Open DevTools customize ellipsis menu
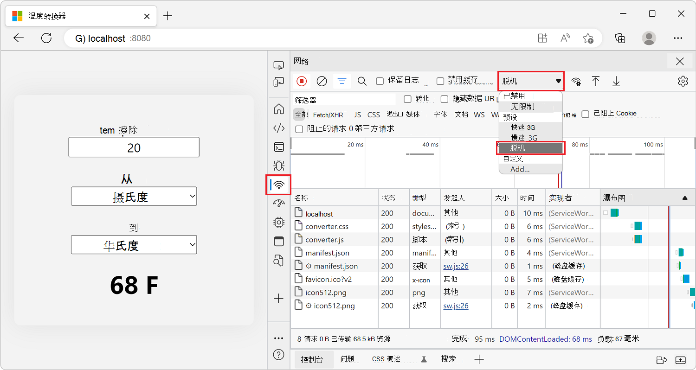 click(x=278, y=338)
